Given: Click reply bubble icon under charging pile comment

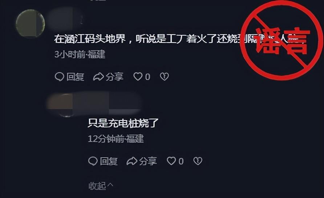Looking at the screenshot, I should [x=93, y=161].
